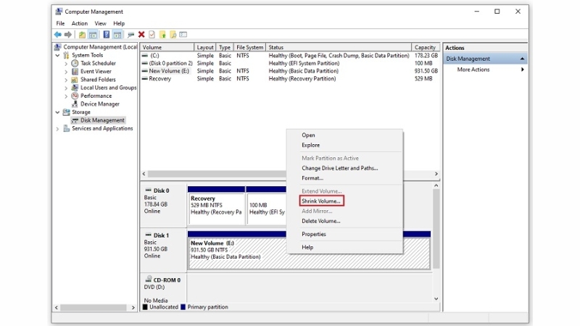The height and width of the screenshot is (326, 580).
Task: Expand the Services and Applications node
Action: point(58,128)
